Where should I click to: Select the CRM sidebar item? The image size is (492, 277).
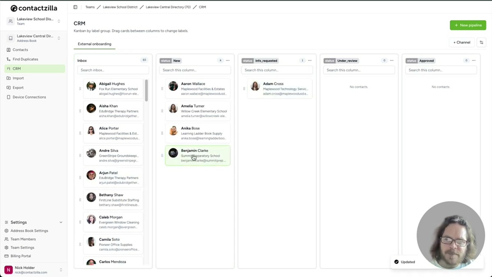(34, 69)
